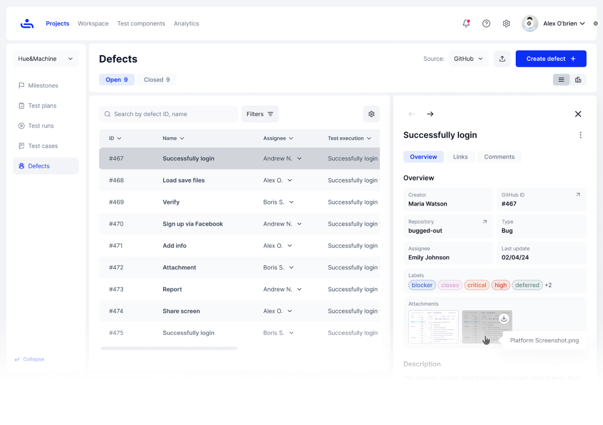The height and width of the screenshot is (425, 603).
Task: Collapse the sidebar
Action: (x=30, y=359)
